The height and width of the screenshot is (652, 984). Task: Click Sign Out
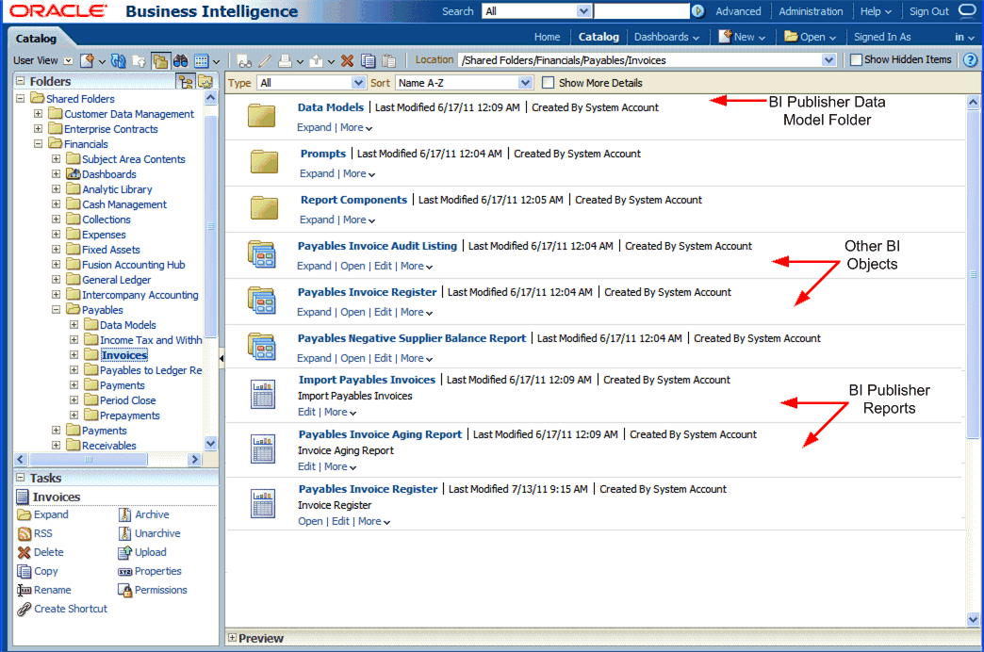pos(928,11)
